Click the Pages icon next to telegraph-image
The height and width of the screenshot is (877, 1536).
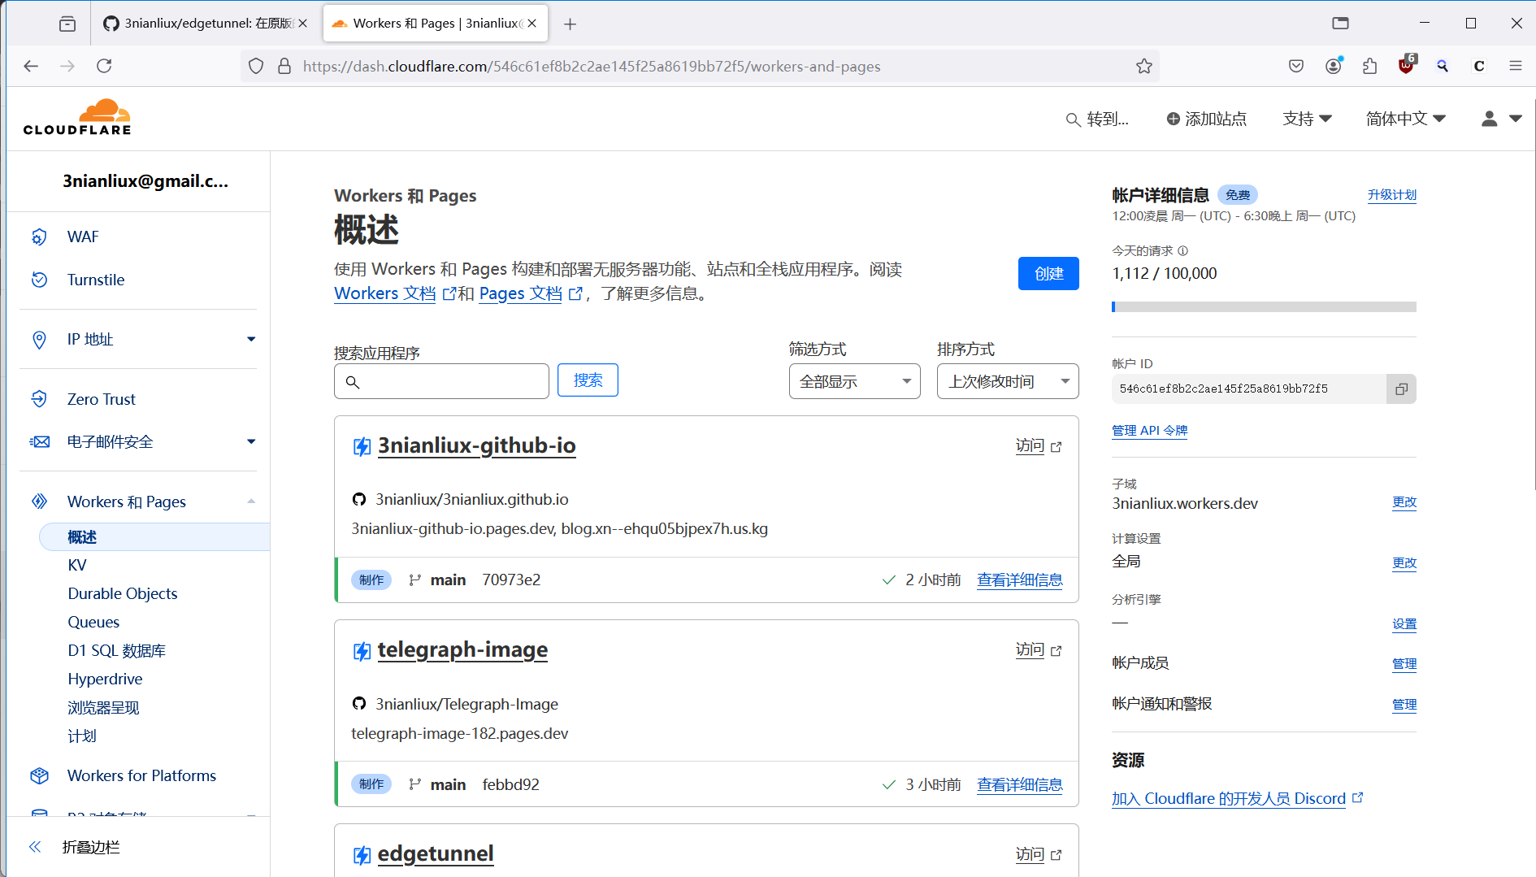(x=362, y=651)
